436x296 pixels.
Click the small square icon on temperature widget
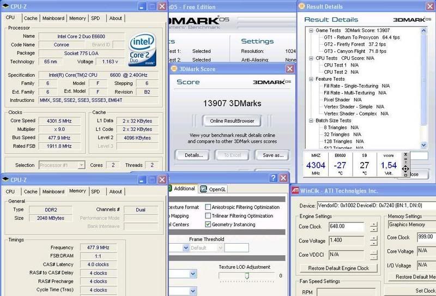coord(405,175)
